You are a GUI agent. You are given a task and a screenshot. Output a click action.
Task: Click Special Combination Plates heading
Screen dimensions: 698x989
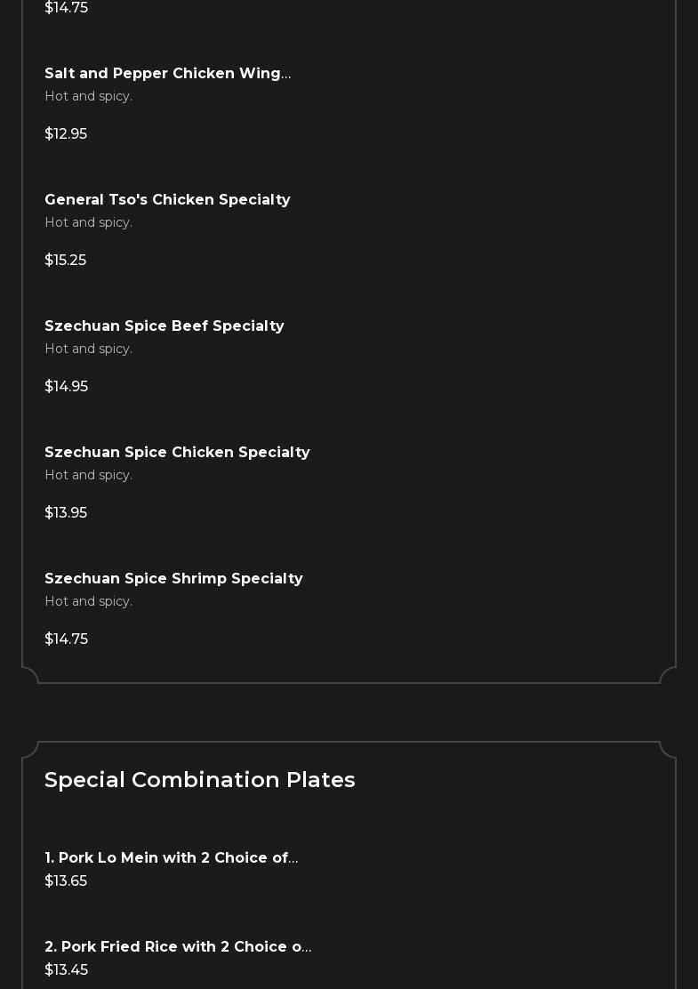coord(200,780)
